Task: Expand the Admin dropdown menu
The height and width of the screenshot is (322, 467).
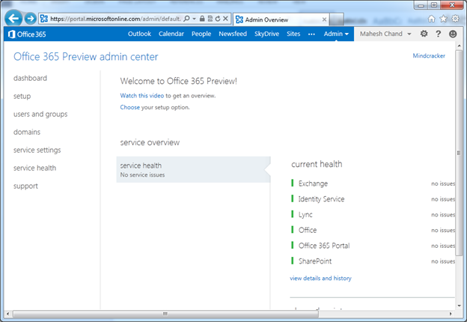Action: pos(336,34)
